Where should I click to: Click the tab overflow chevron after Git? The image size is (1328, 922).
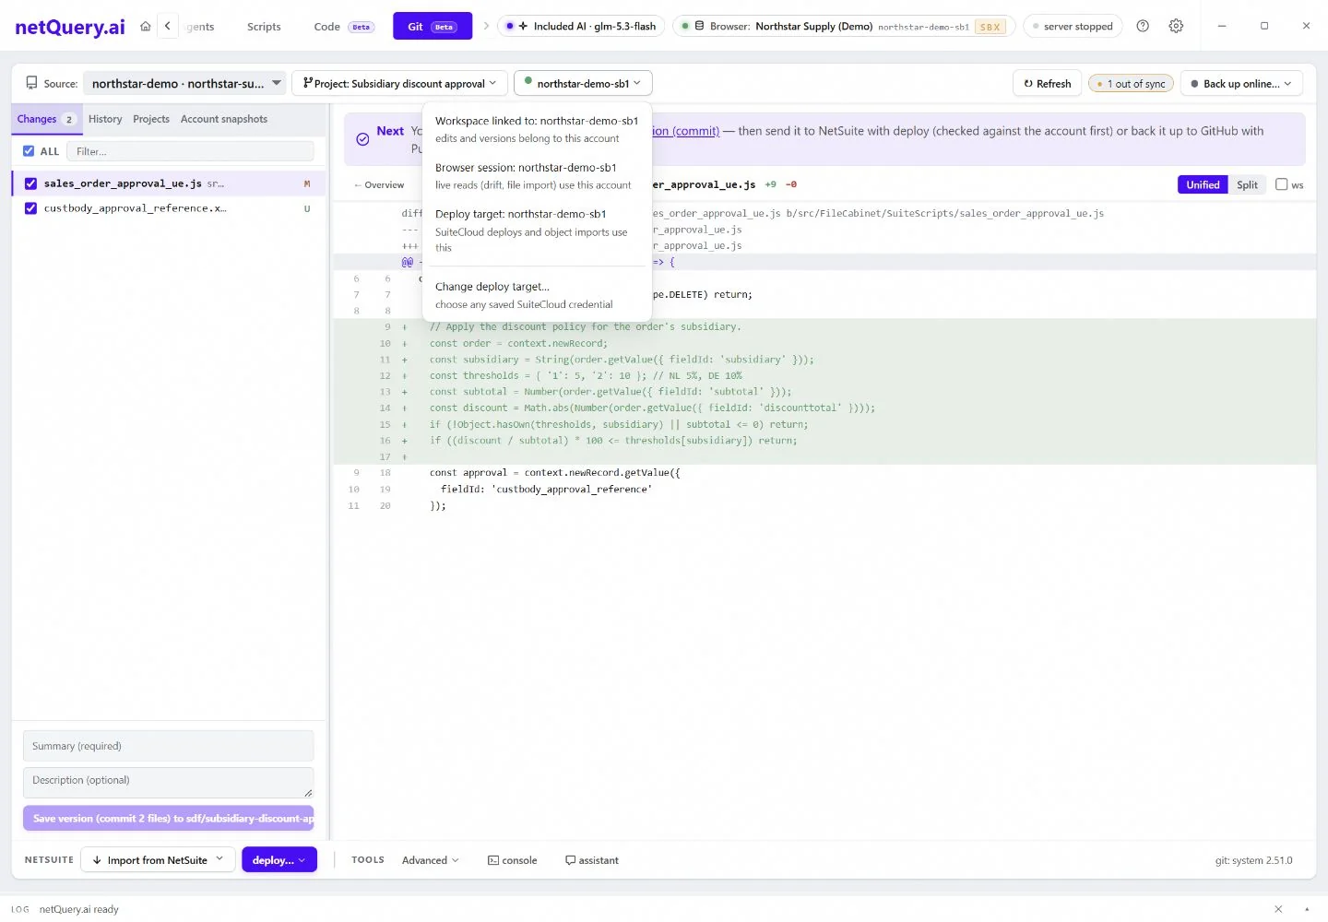[486, 26]
